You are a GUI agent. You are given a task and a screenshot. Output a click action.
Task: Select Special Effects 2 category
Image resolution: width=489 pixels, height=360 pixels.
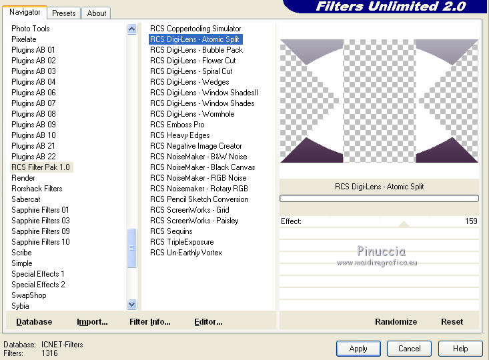coord(38,285)
